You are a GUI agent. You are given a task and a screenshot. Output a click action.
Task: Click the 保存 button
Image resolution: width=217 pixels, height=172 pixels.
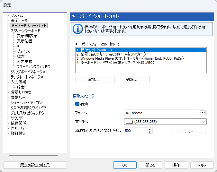176,165
